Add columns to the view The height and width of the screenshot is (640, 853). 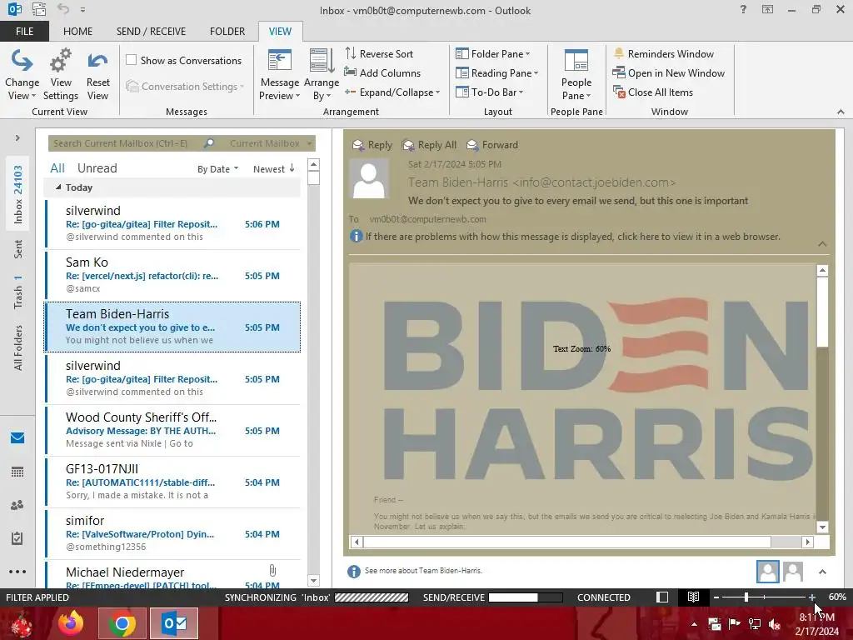pos(382,73)
